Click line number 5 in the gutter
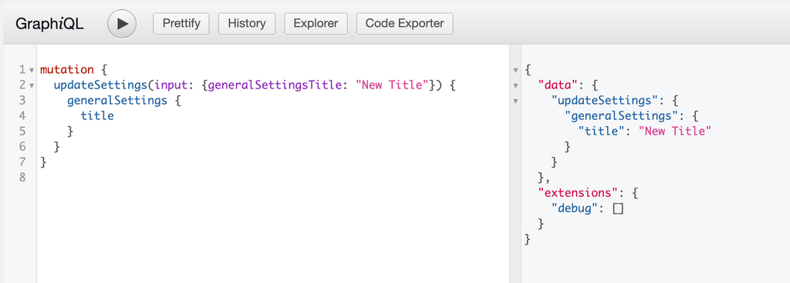790x283 pixels. tap(22, 132)
